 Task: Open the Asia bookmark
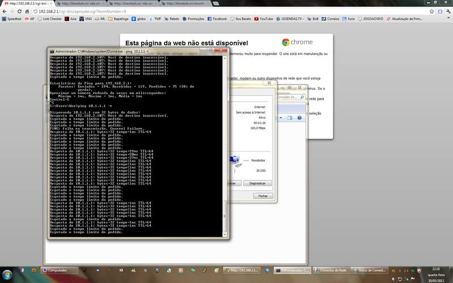(70, 19)
